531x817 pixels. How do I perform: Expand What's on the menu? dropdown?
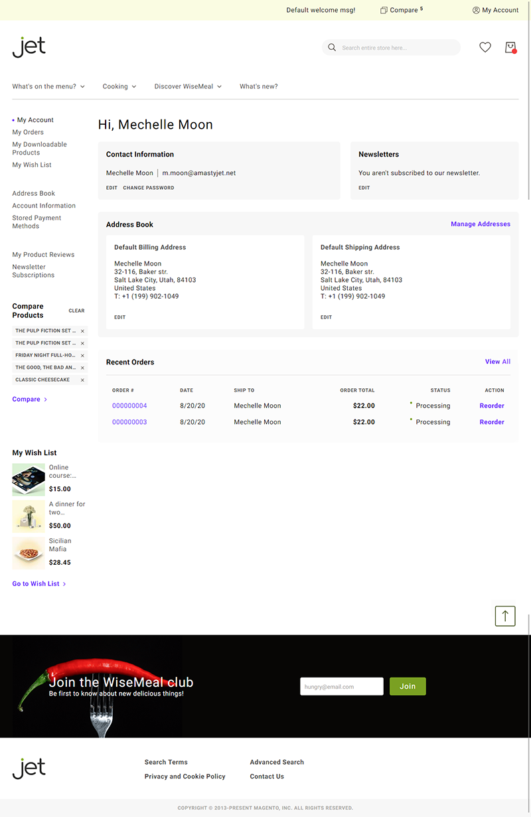pos(48,86)
